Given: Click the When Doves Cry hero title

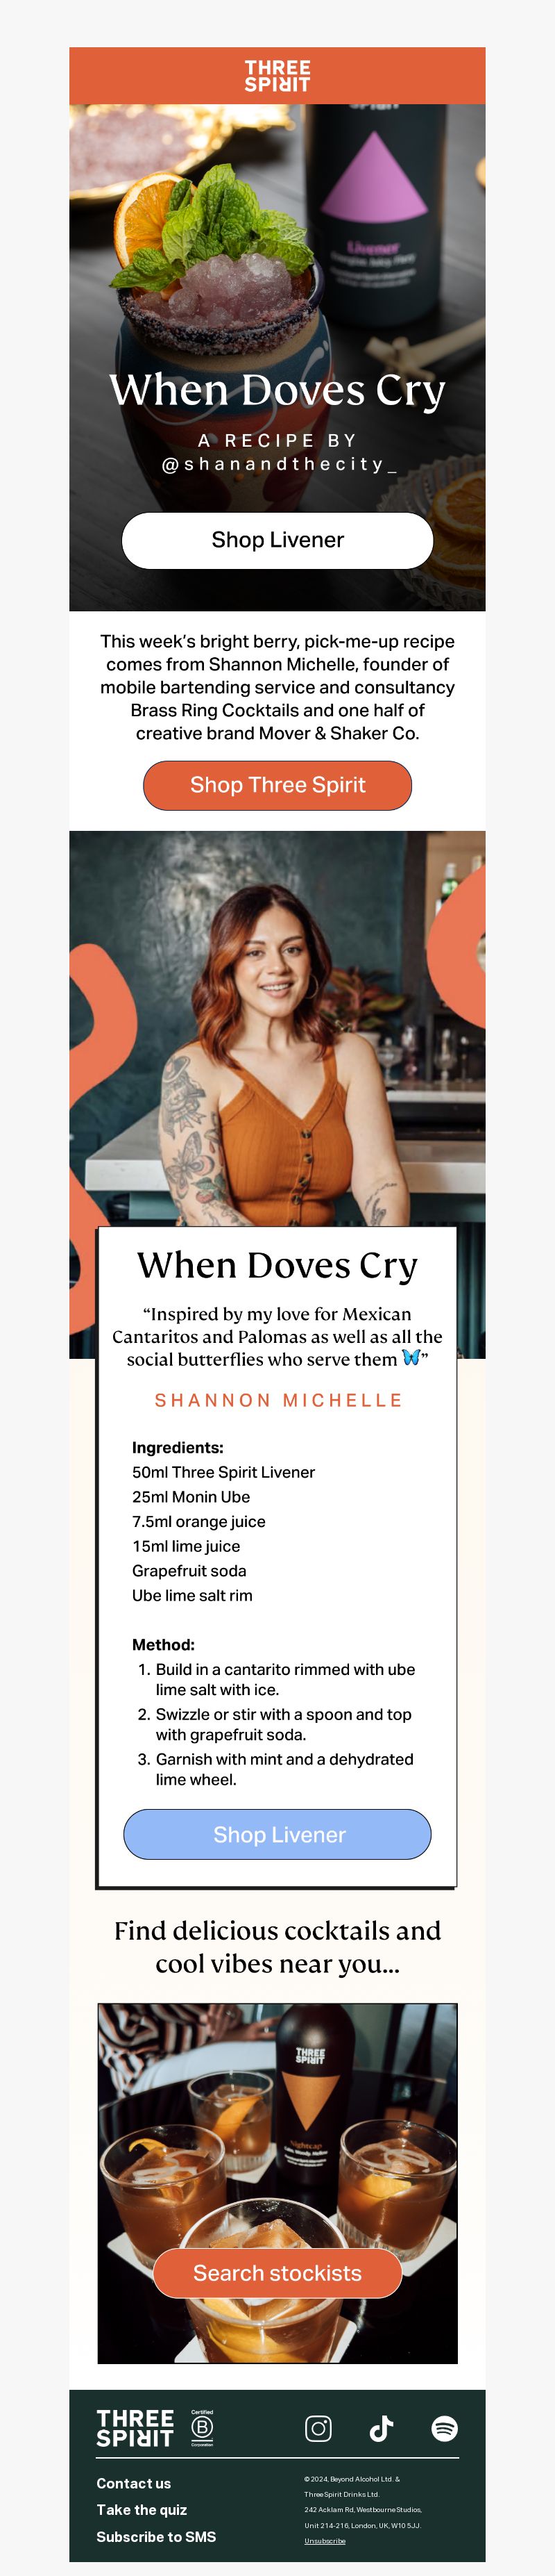Looking at the screenshot, I should (x=277, y=390).
